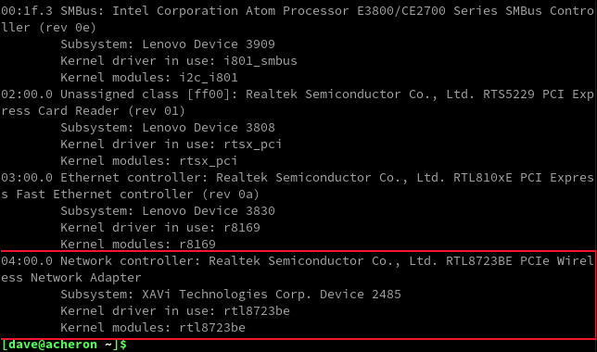This screenshot has width=597, height=352.
Task: Click Subsystem Lenovo Device 3830 text
Action: click(168, 211)
